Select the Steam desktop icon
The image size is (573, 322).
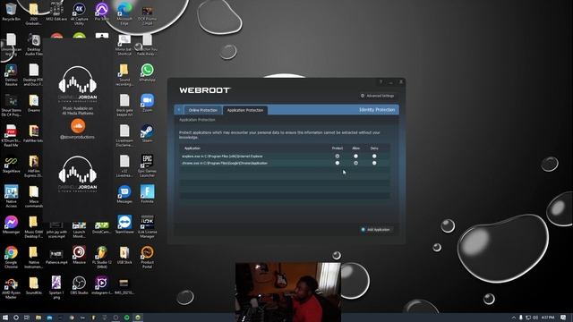click(147, 133)
